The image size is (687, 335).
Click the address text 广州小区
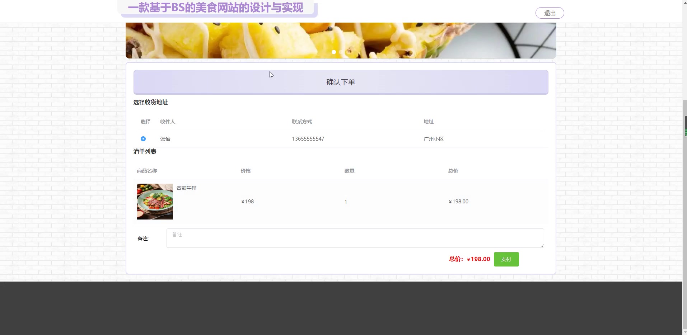(434, 139)
